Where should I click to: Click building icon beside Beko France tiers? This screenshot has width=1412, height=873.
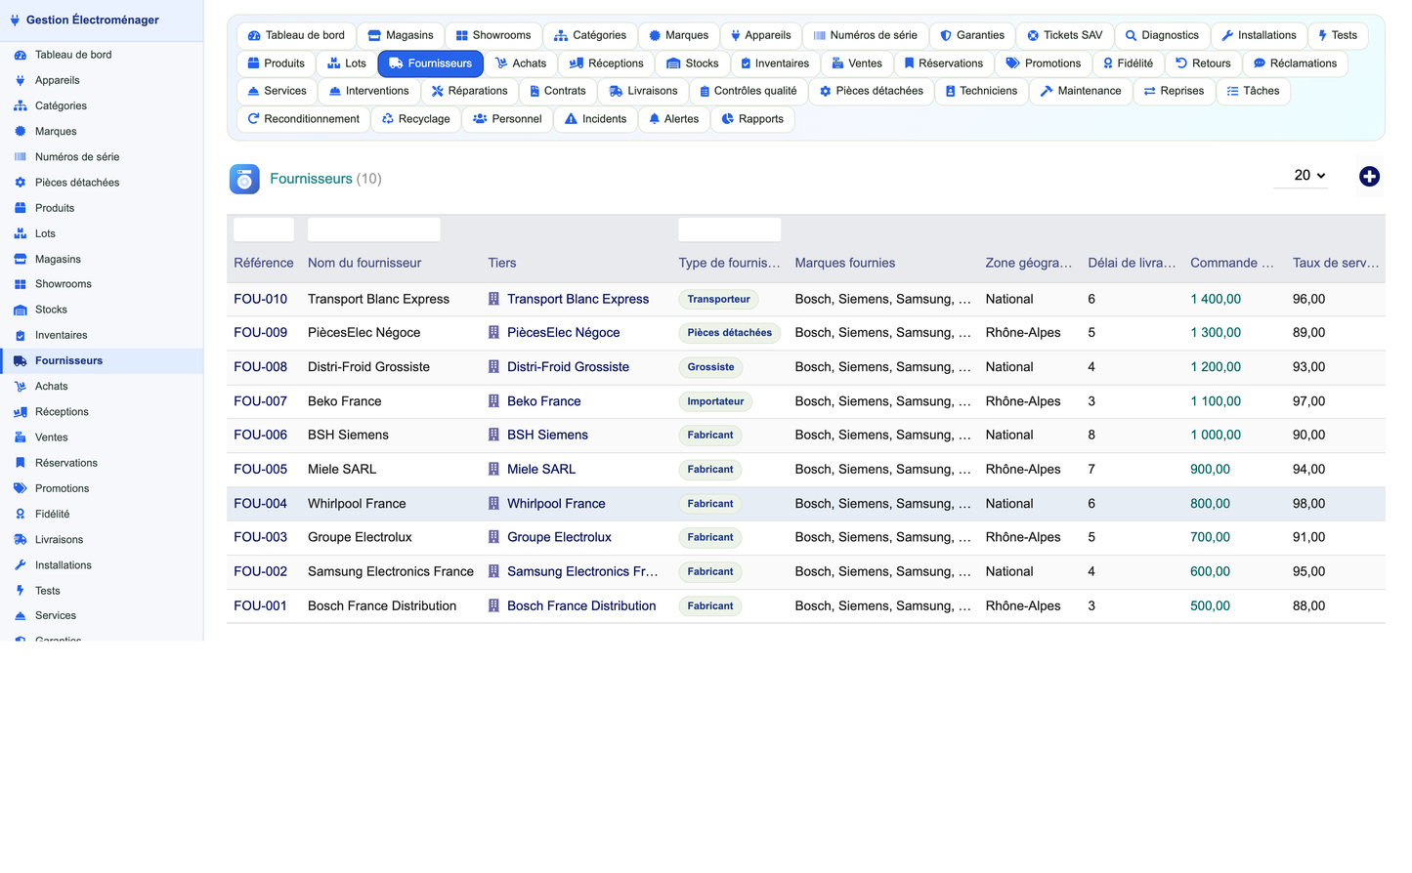(x=493, y=401)
